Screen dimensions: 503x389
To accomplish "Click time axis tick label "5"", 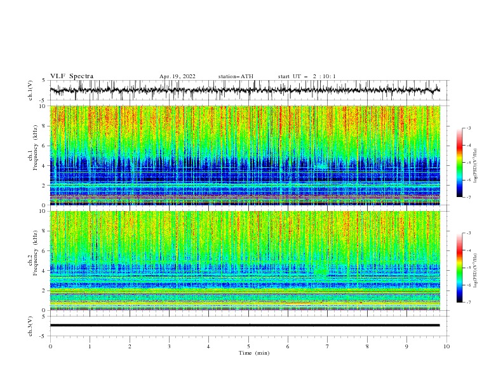I will 248,346.
